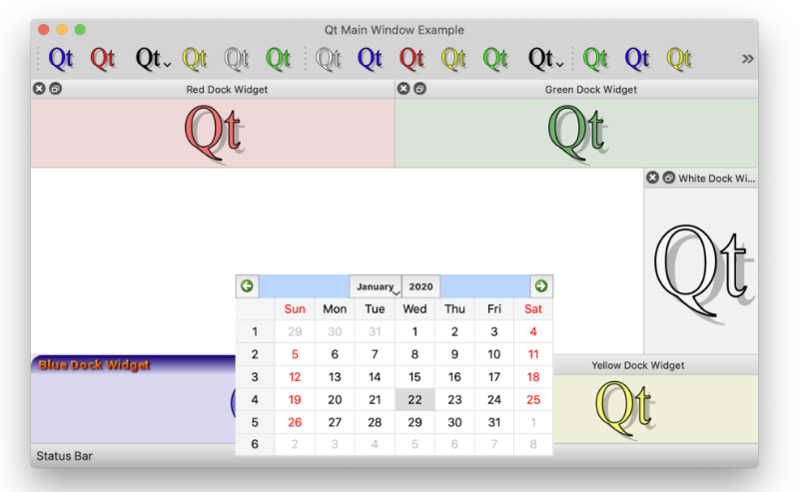Select January 27 in the calendar

[335, 422]
